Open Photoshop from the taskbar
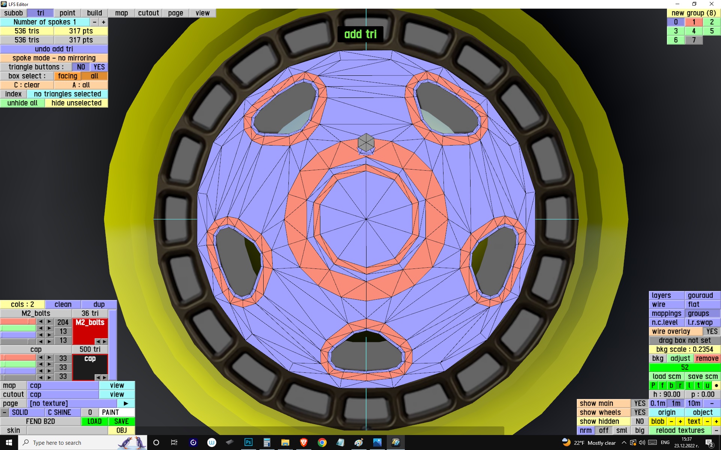This screenshot has height=450, width=721. pyautogui.click(x=248, y=442)
